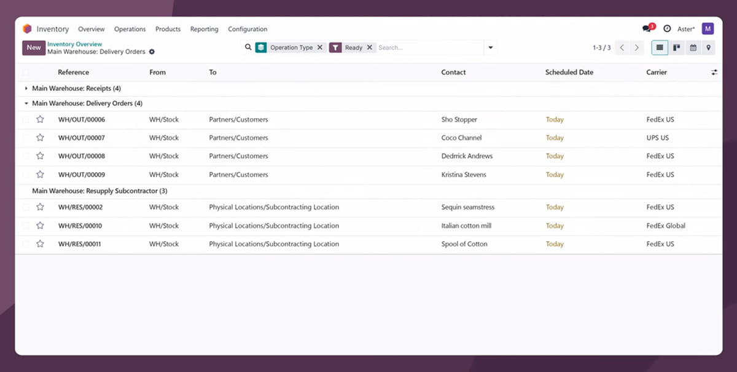Sort by the Reference column header

[73, 72]
